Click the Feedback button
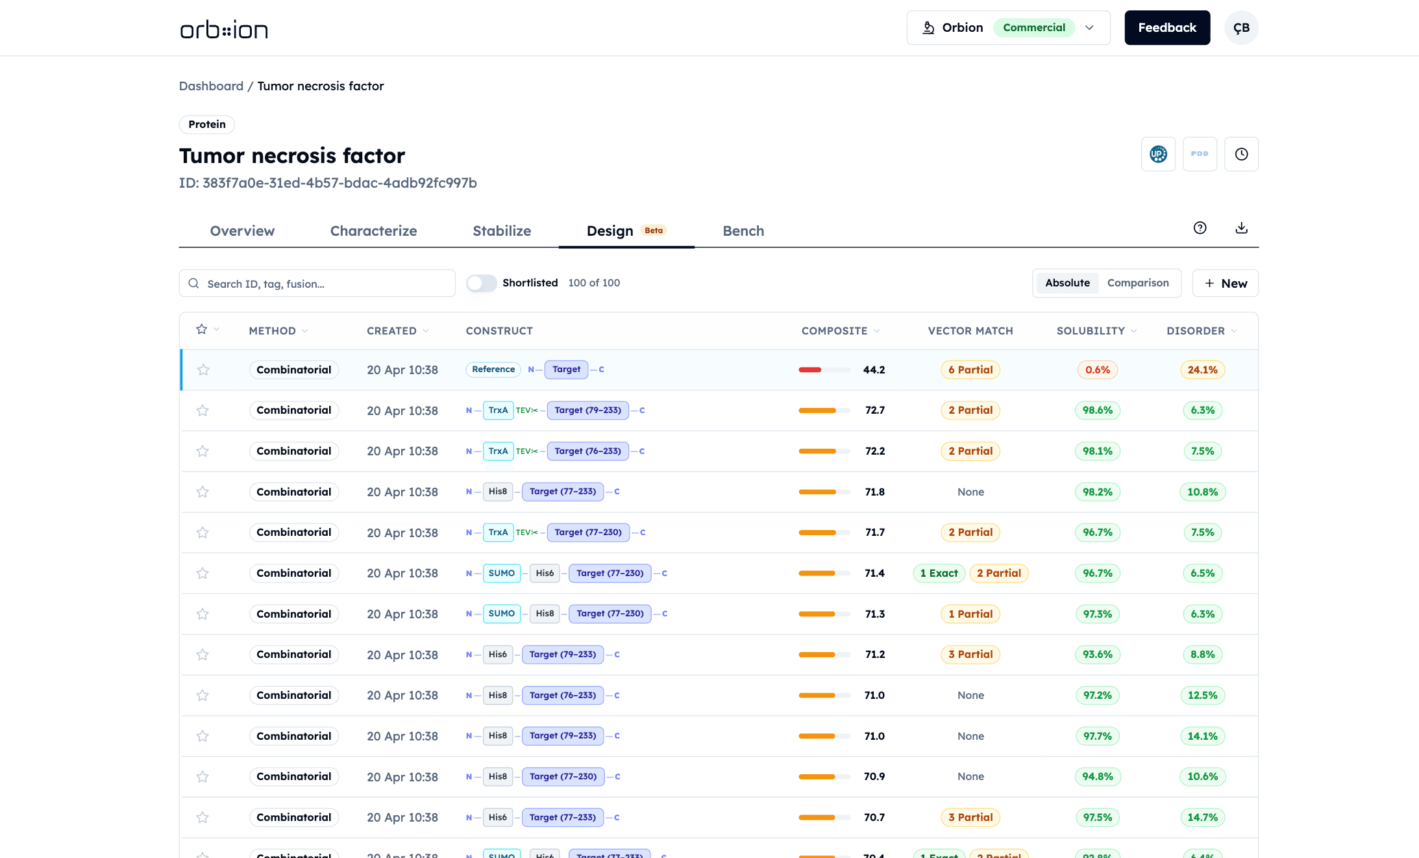The width and height of the screenshot is (1419, 858). [x=1166, y=28]
